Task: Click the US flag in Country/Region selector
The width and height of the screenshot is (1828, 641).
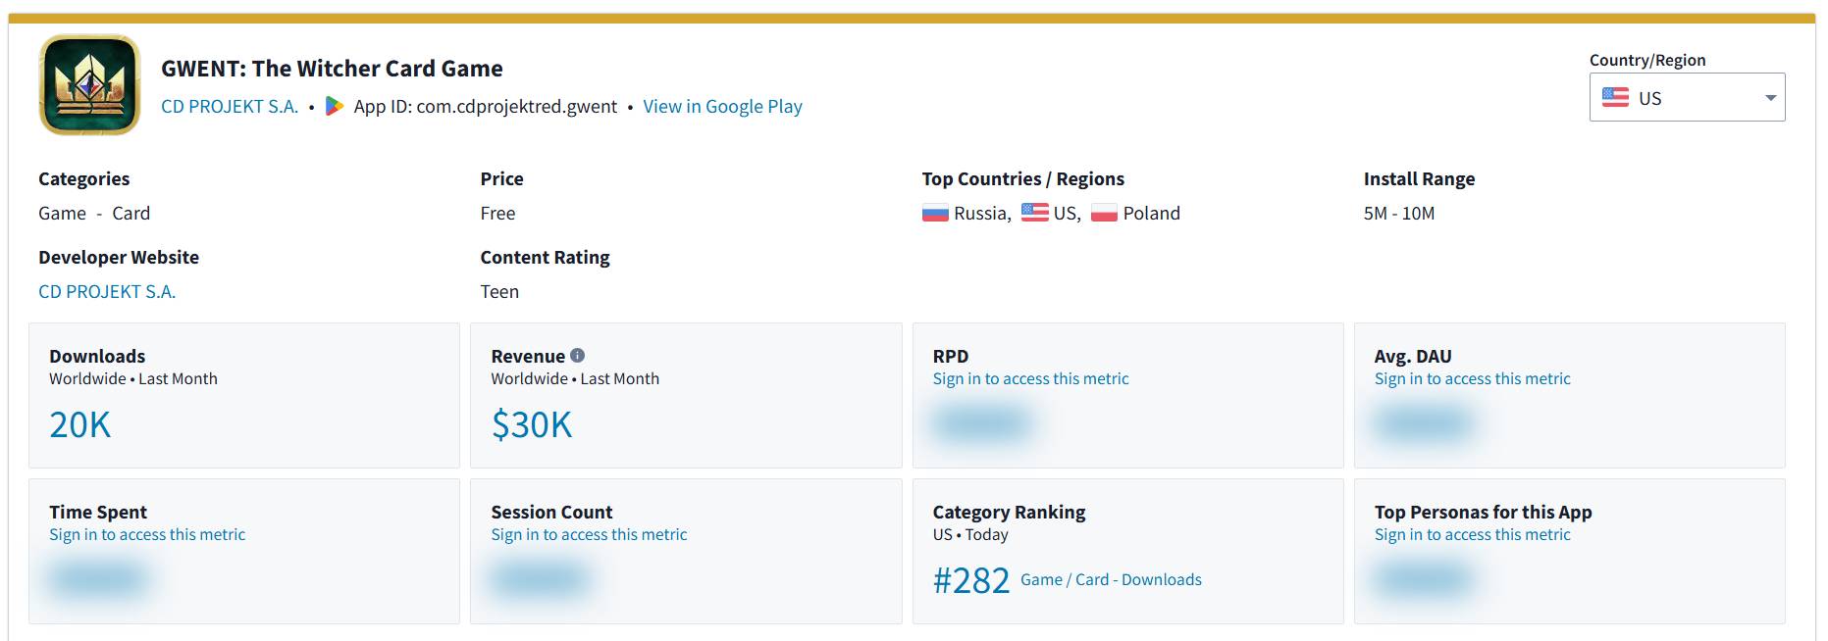Action: (x=1615, y=98)
